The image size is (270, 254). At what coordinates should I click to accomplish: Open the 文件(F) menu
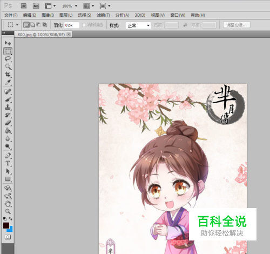tap(11, 15)
